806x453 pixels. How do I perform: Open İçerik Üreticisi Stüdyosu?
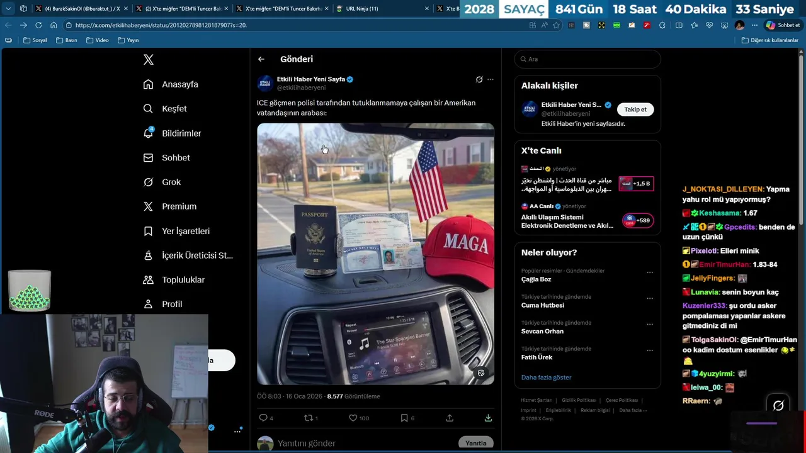click(188, 255)
